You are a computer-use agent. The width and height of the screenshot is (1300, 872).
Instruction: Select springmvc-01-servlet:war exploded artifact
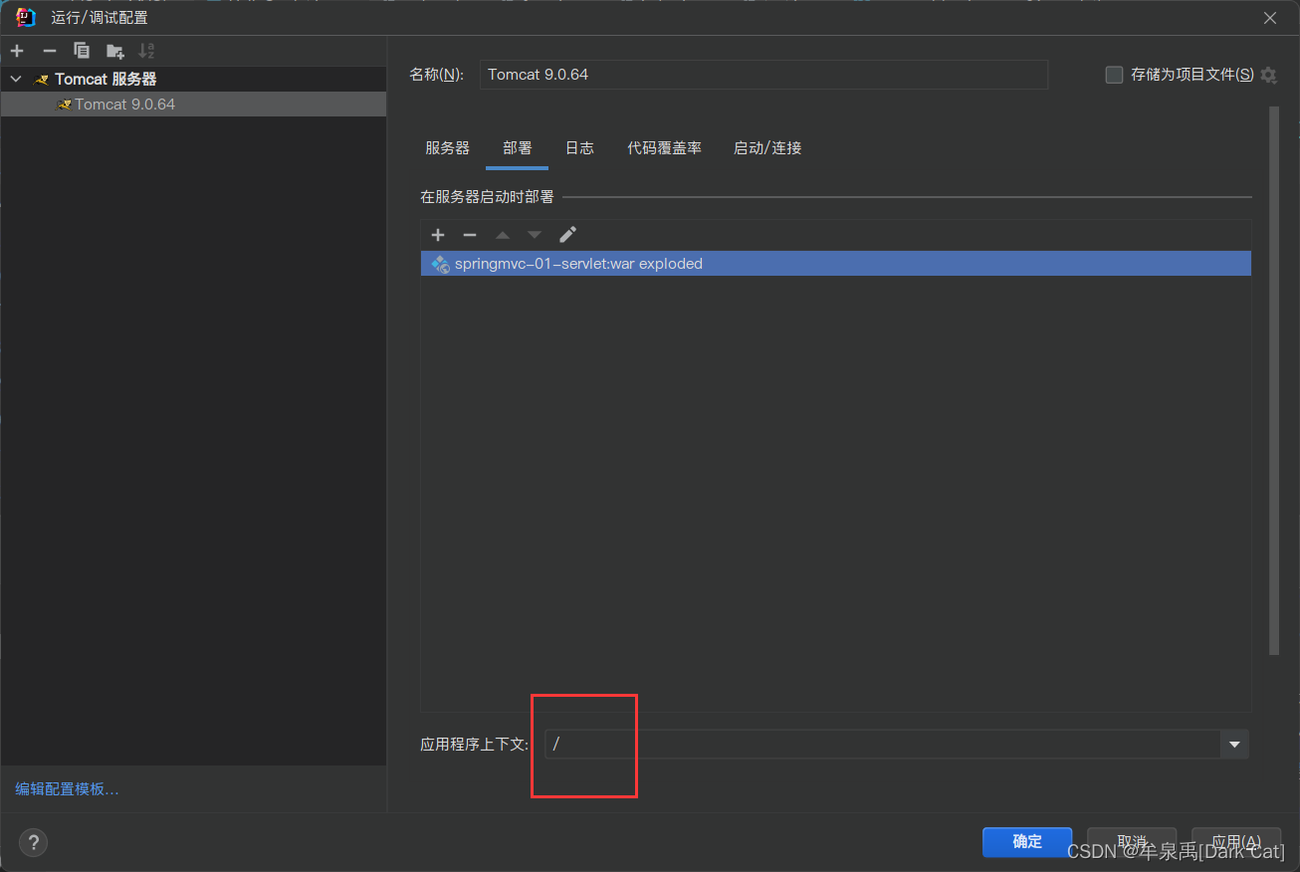pyautogui.click(x=835, y=264)
